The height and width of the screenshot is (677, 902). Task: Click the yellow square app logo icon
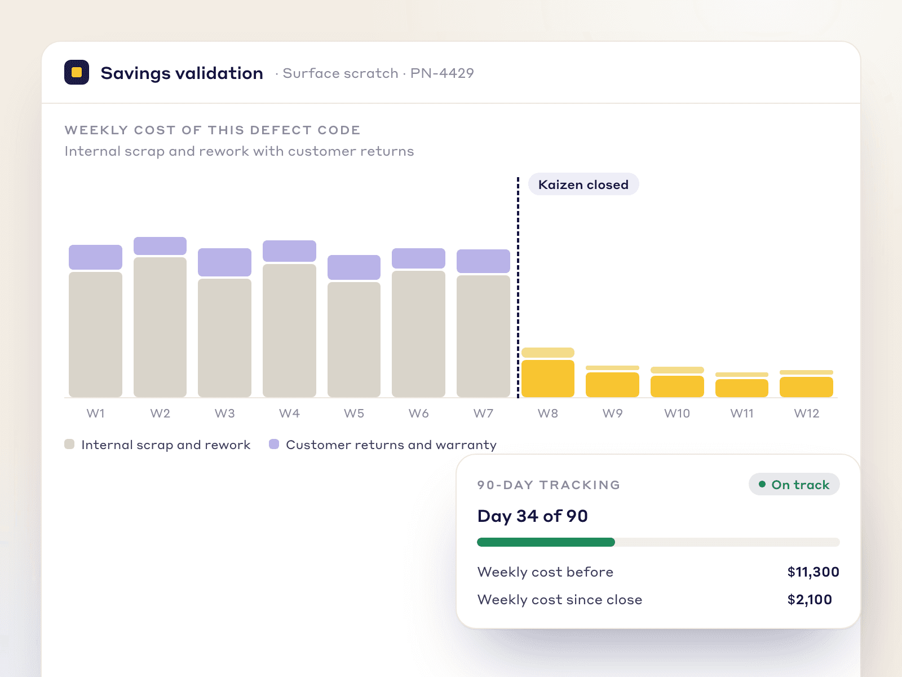[x=77, y=72]
